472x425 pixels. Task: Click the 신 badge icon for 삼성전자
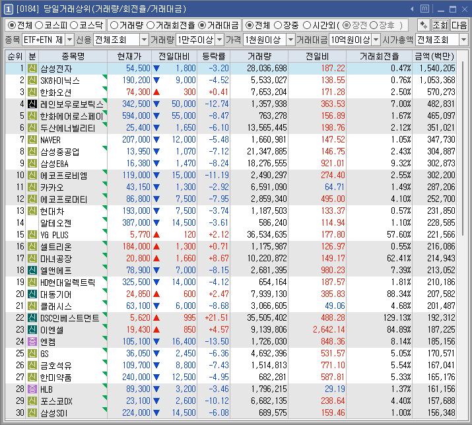coord(32,69)
